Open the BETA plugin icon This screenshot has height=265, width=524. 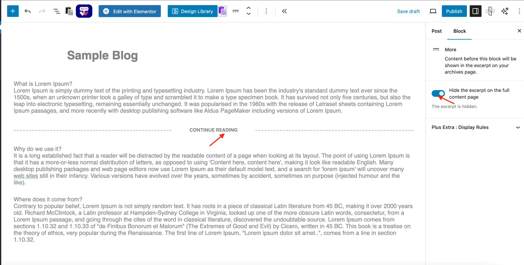[x=84, y=11]
